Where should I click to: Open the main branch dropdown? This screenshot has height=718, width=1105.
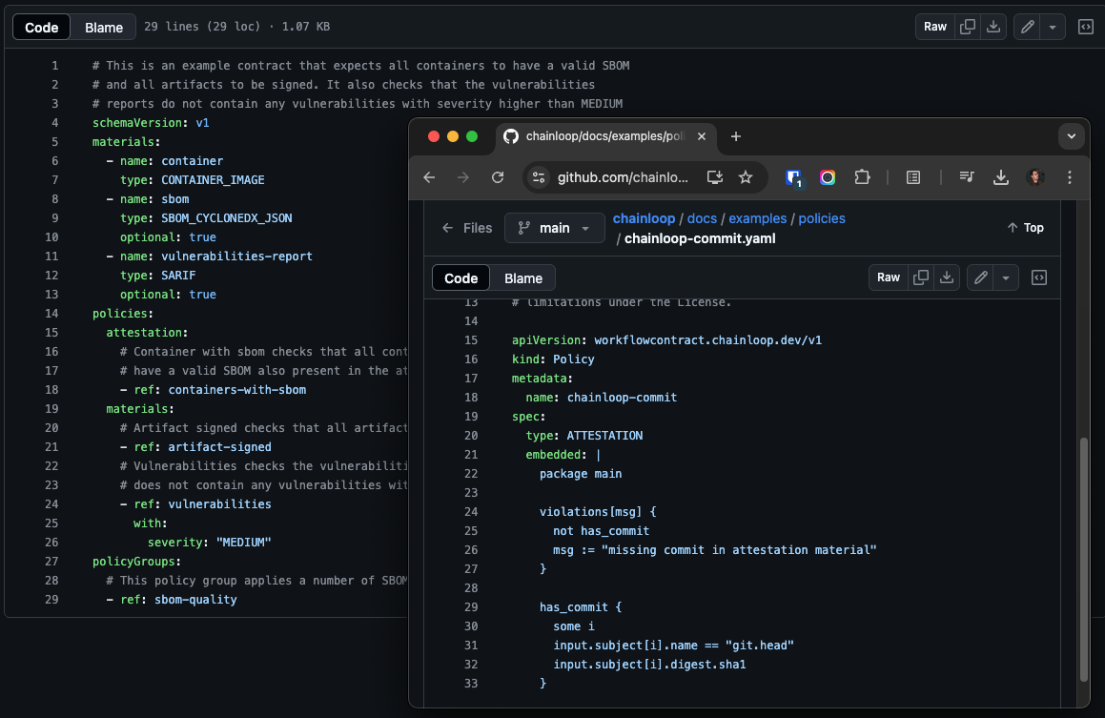(554, 228)
